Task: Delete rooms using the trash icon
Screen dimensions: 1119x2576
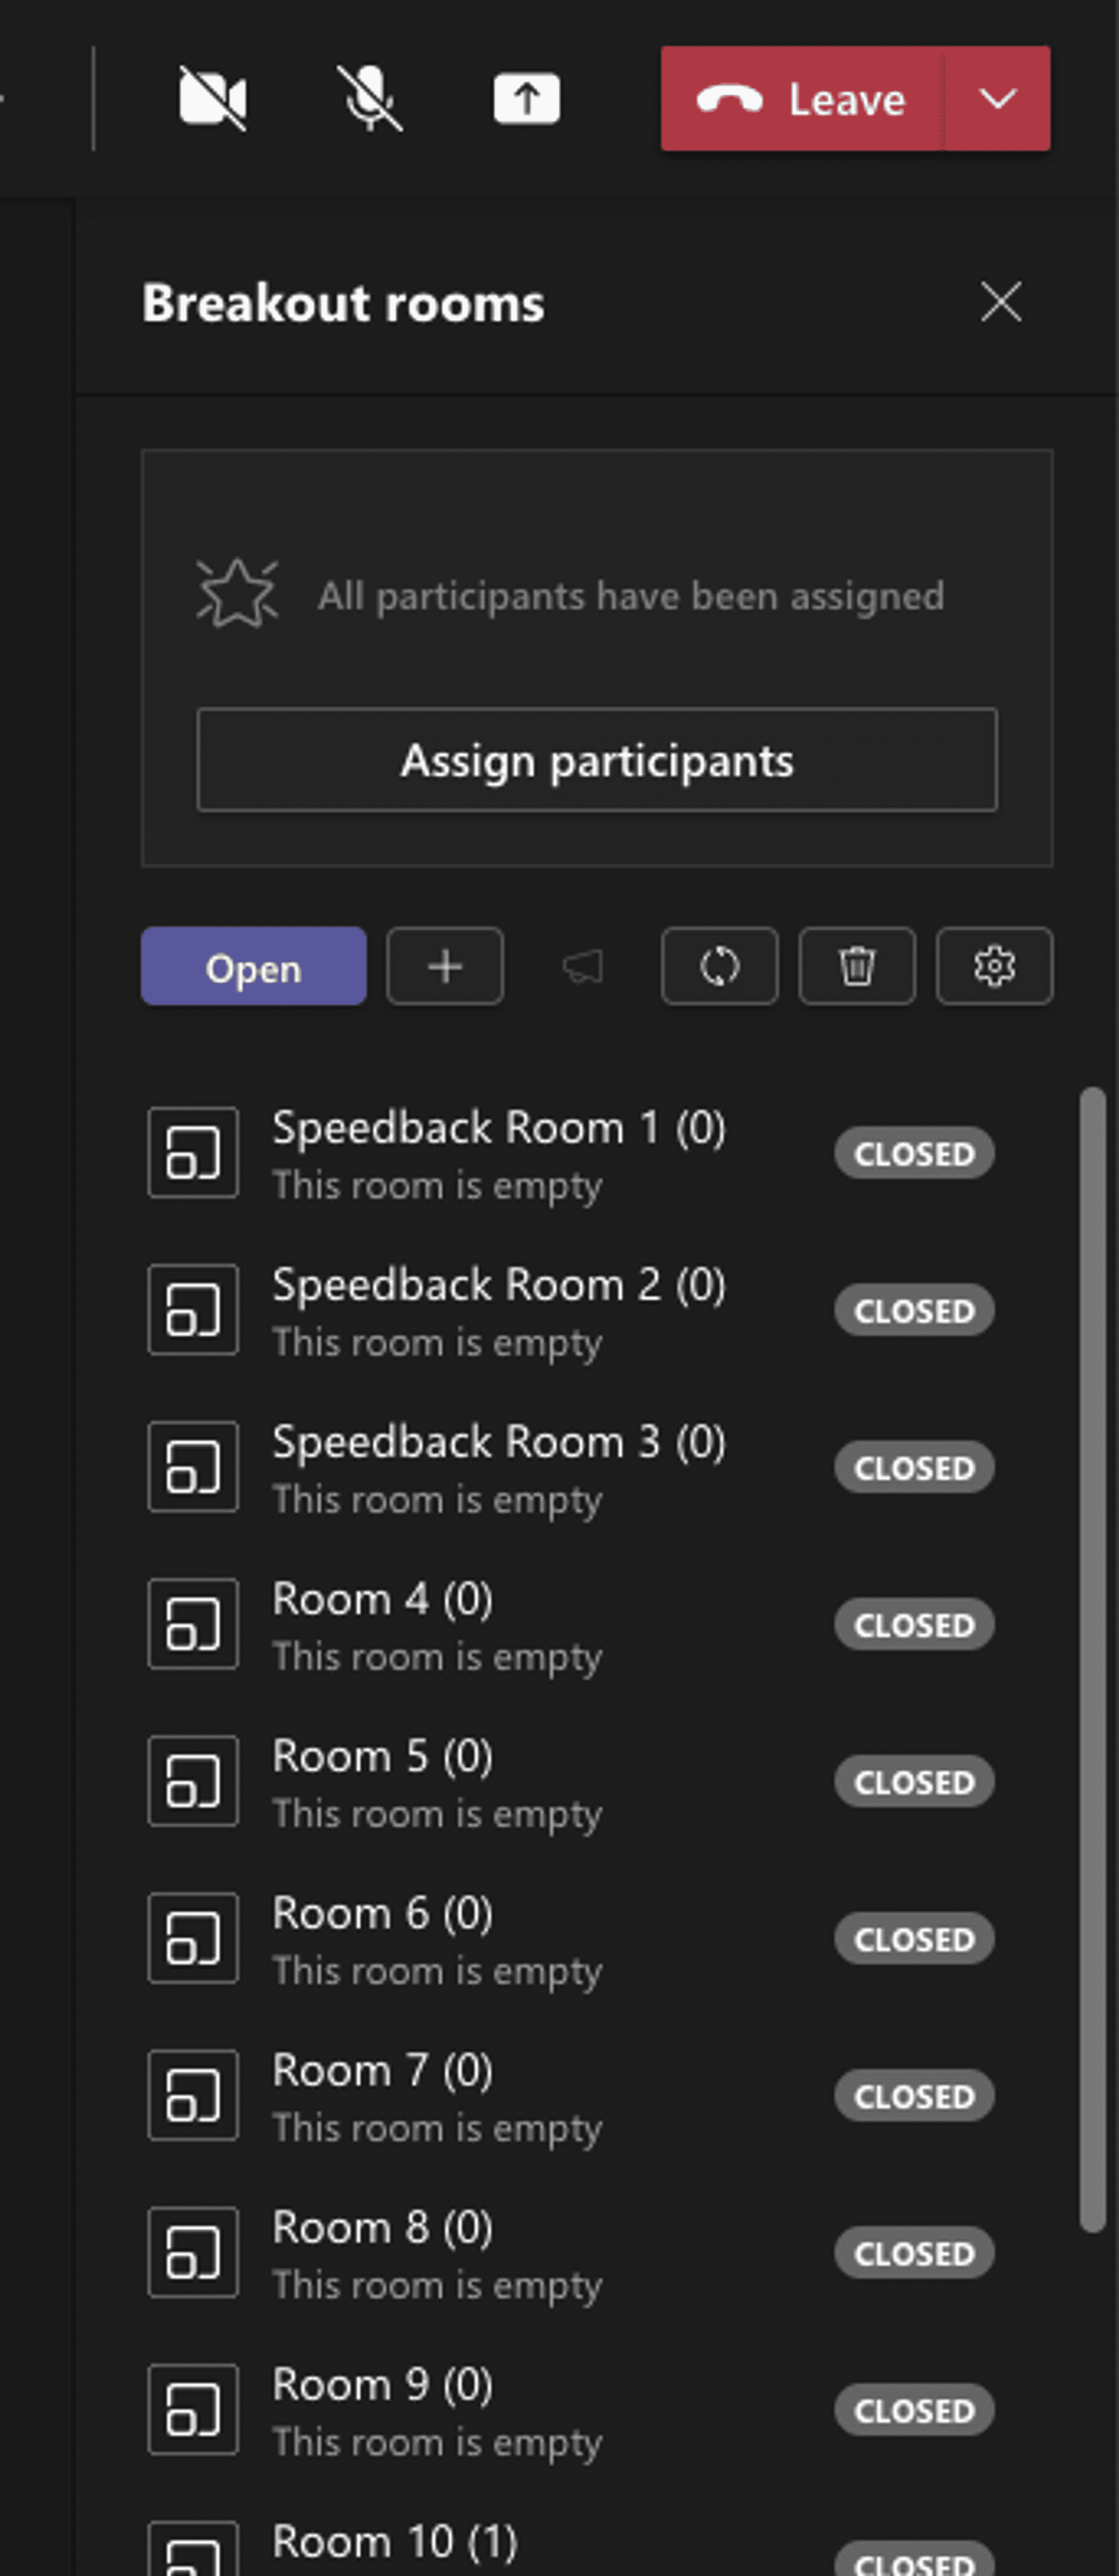Action: [856, 966]
